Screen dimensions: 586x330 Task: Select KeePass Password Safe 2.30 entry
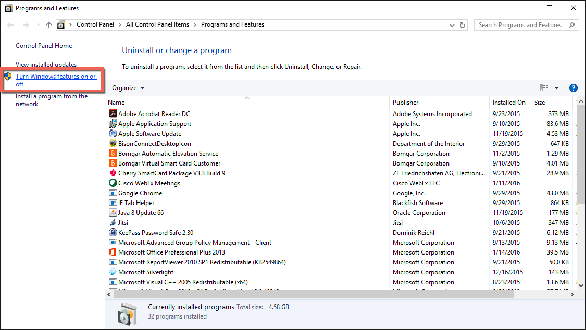[156, 233]
